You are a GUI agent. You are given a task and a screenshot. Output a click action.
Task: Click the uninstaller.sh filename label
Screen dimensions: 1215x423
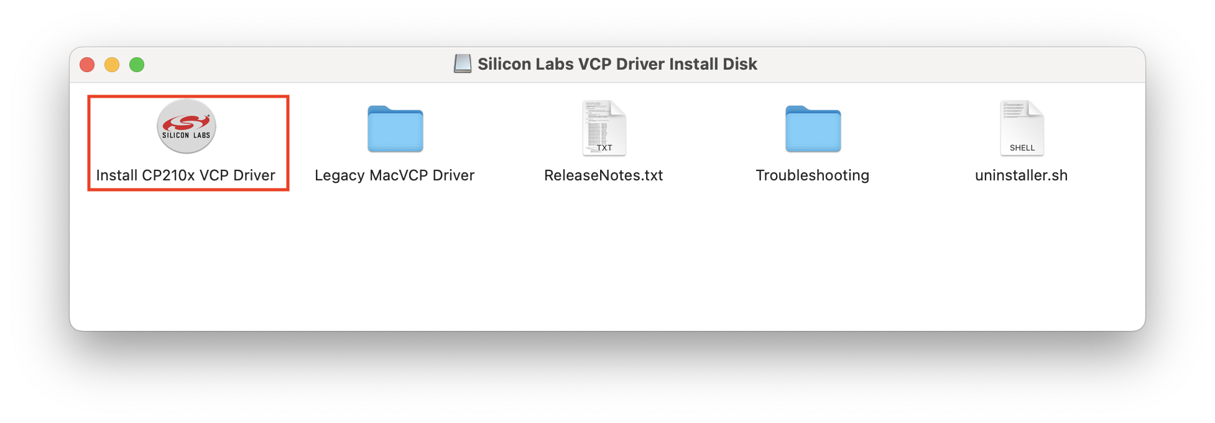(x=1021, y=175)
